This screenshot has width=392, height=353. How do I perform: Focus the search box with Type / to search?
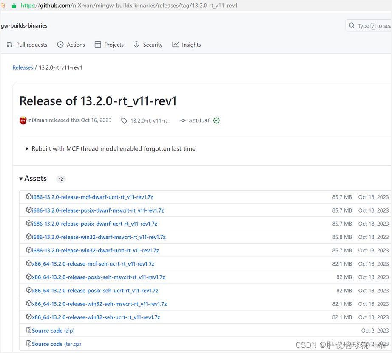(369, 26)
